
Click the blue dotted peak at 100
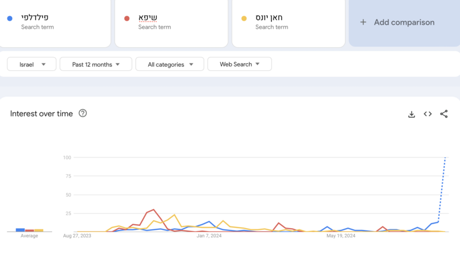[x=445, y=158]
